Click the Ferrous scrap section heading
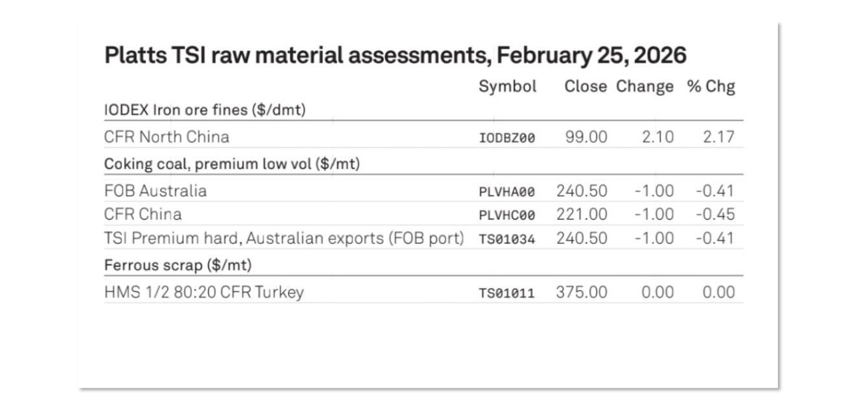This screenshot has width=867, height=418. (x=178, y=265)
